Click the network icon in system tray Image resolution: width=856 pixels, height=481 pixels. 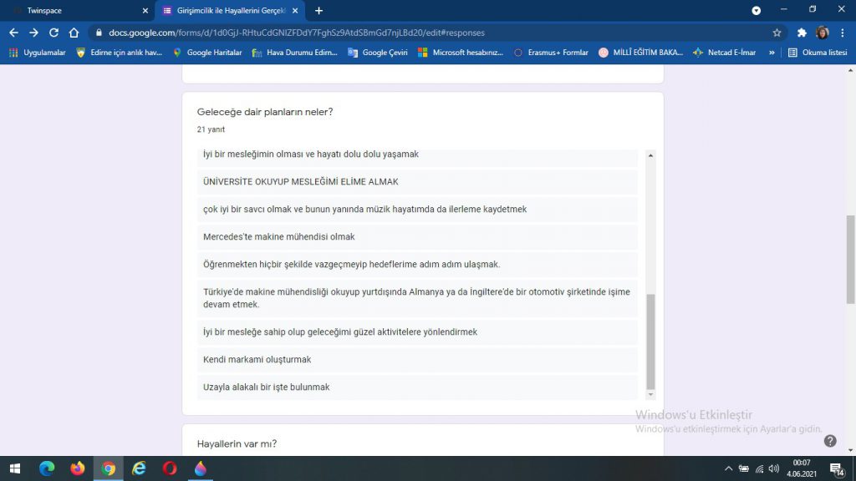759,469
